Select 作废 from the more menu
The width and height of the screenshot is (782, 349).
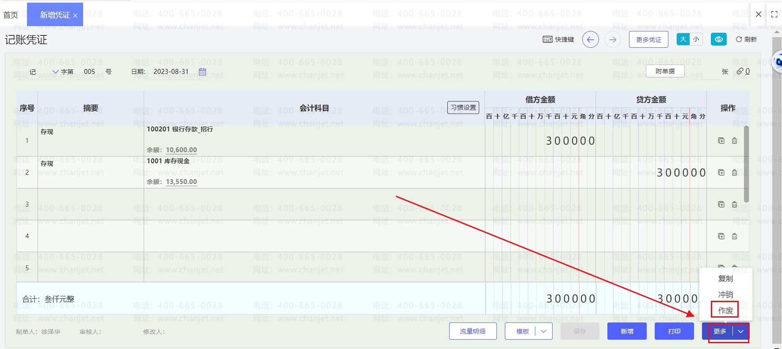[x=725, y=311]
